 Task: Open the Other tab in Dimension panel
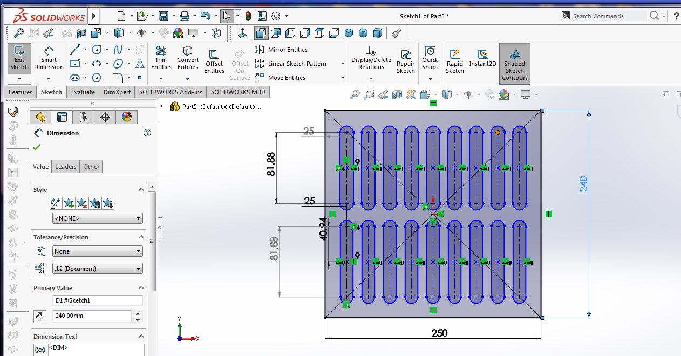pos(91,167)
